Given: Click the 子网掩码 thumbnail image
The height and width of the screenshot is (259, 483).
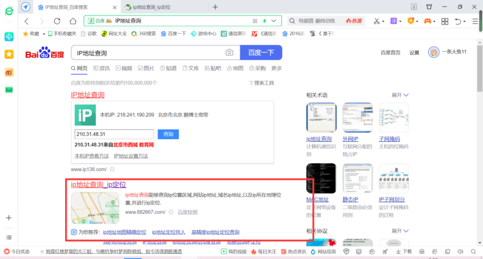Looking at the screenshot, I should click(393, 118).
